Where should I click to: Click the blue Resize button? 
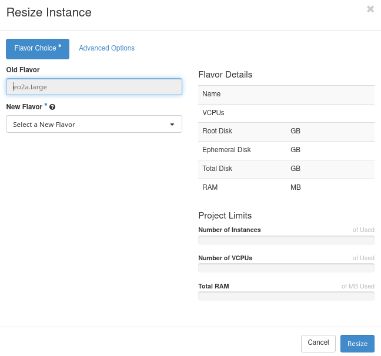[x=357, y=344]
